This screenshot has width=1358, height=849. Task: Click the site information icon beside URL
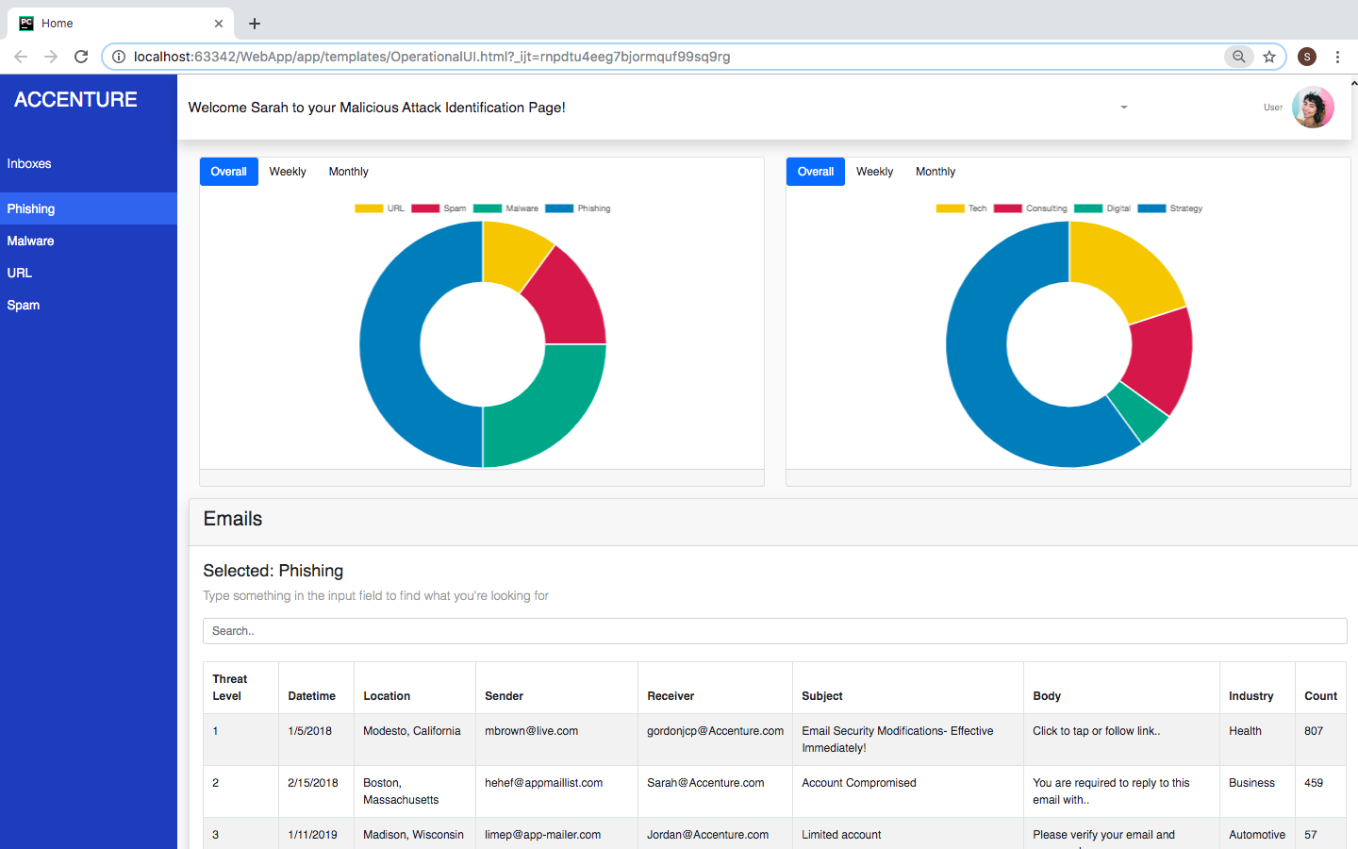click(119, 57)
